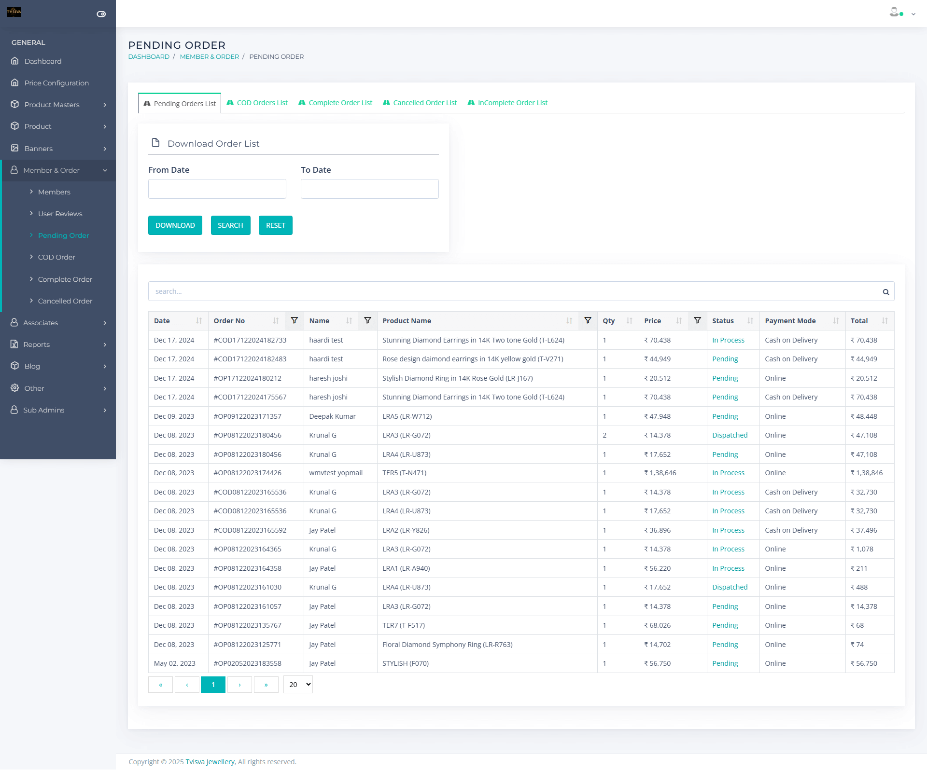Click the Order No column filter icon
927x770 pixels.
(x=294, y=320)
